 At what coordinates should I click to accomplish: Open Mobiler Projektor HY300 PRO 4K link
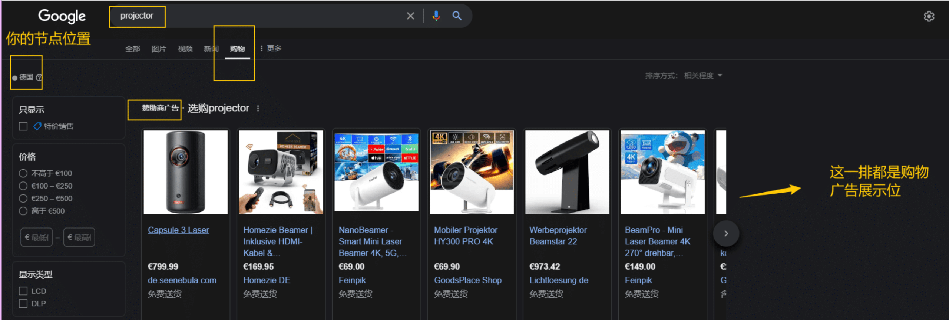[x=466, y=236]
